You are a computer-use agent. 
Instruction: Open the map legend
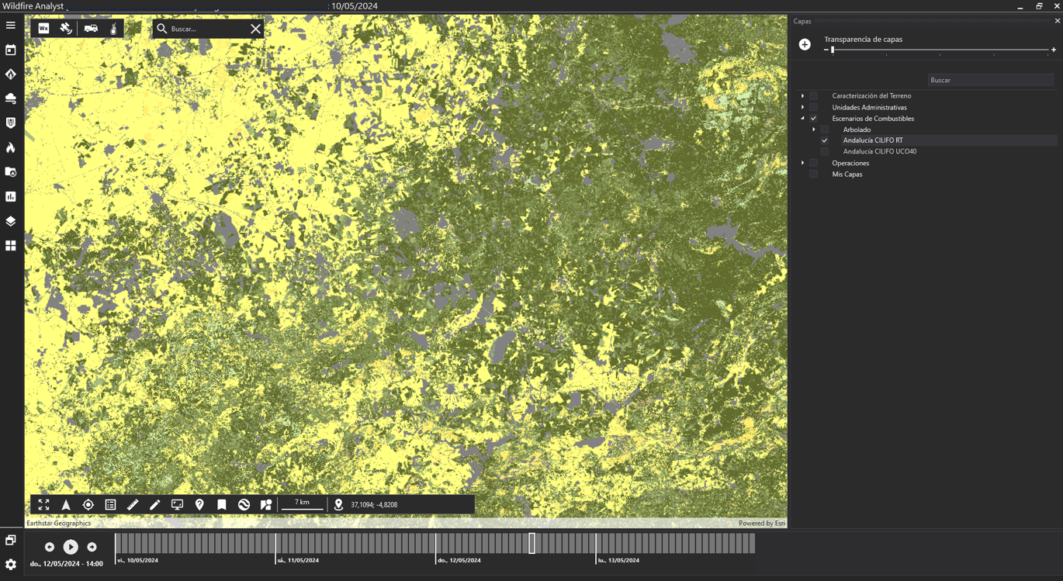click(110, 504)
